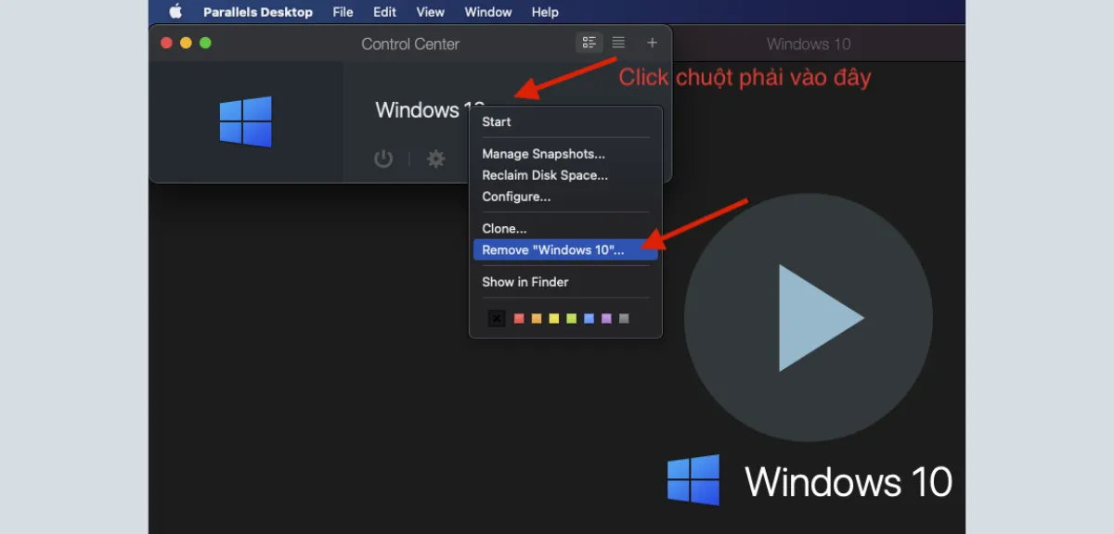Screen dimensions: 1114x534
Task: Select Manage Snapshots in context menu
Action: click(543, 154)
